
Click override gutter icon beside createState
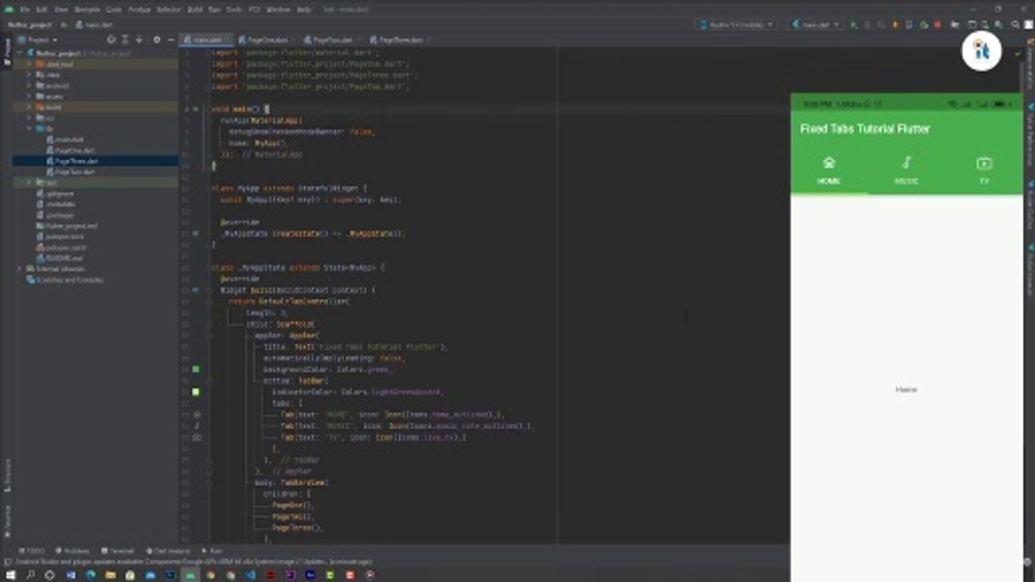pos(196,233)
